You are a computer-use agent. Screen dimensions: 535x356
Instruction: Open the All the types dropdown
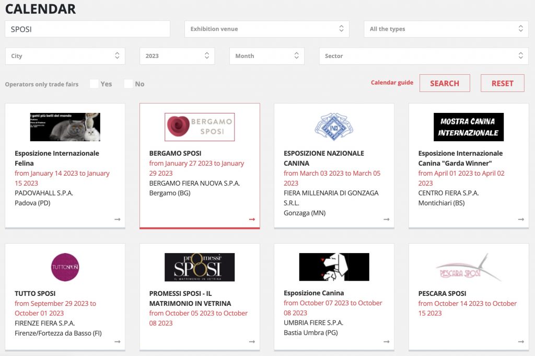click(x=446, y=29)
